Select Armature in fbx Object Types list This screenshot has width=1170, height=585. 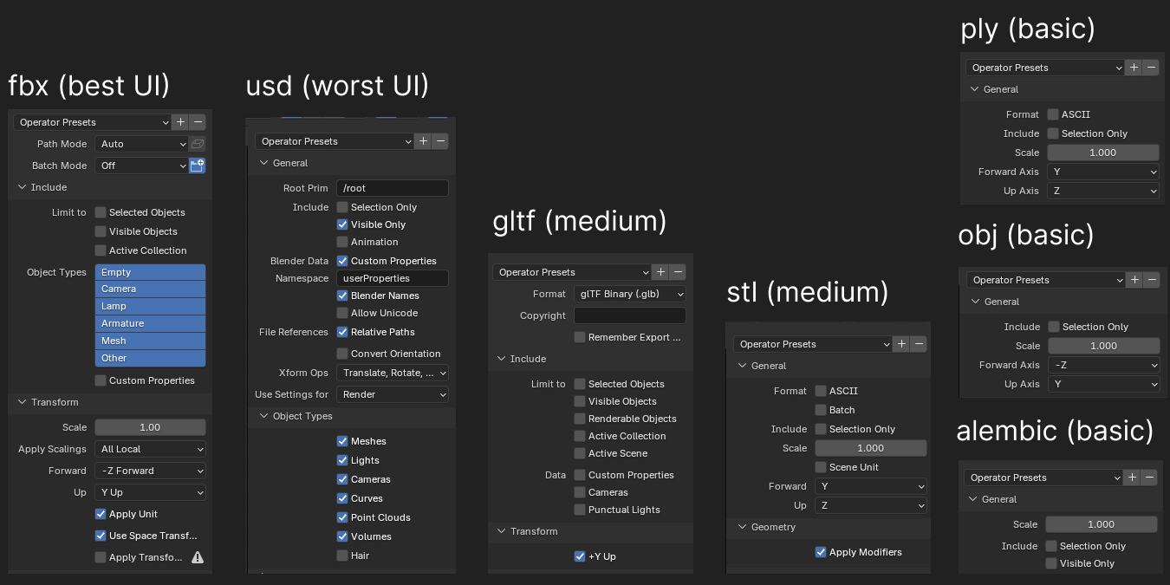tap(150, 323)
